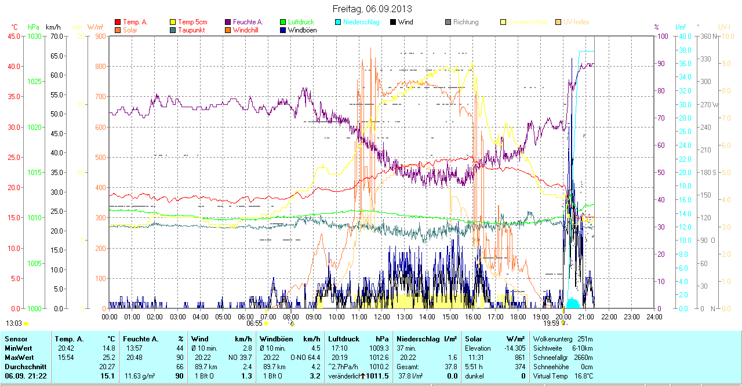Click the orange Windchill legend square
This screenshot has width=742, height=386.
tap(228, 30)
